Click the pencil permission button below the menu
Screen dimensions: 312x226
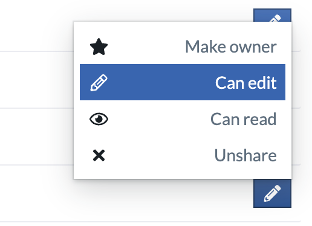[x=272, y=193]
